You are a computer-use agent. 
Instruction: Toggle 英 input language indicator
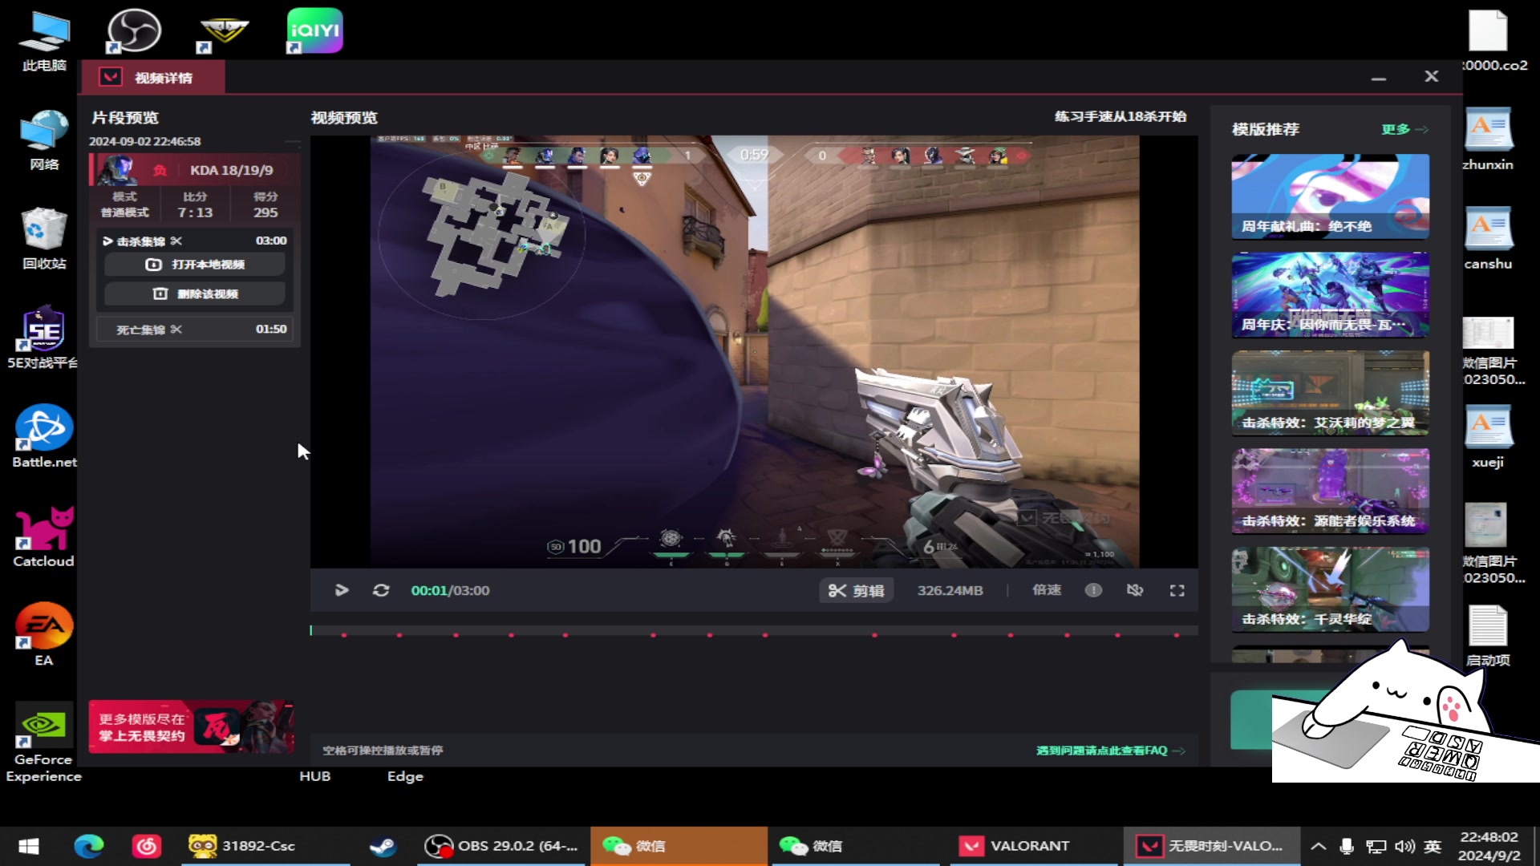point(1433,846)
